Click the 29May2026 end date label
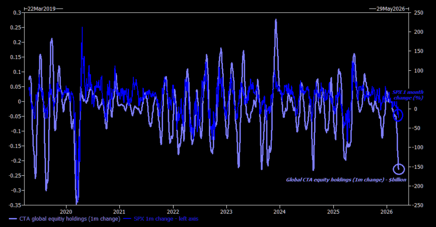The width and height of the screenshot is (436, 227). (391, 8)
